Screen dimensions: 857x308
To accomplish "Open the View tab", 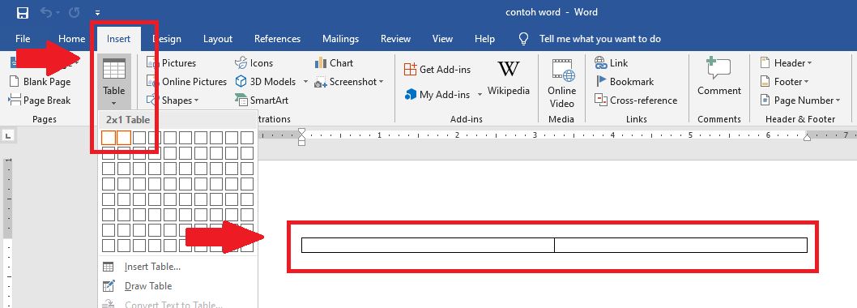I will pyautogui.click(x=442, y=39).
